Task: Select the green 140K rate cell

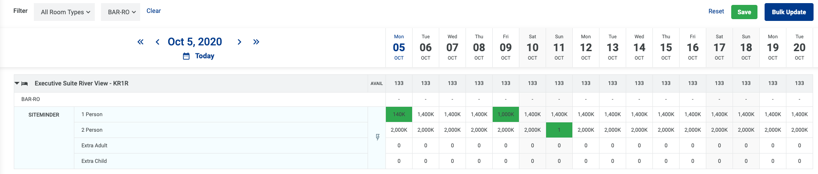Action: pyautogui.click(x=399, y=114)
